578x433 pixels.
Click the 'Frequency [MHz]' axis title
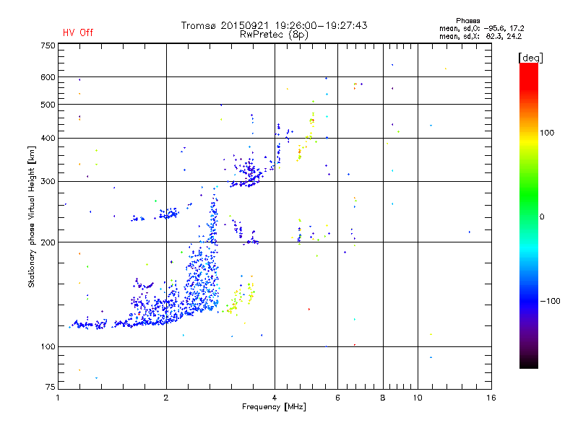274,407
